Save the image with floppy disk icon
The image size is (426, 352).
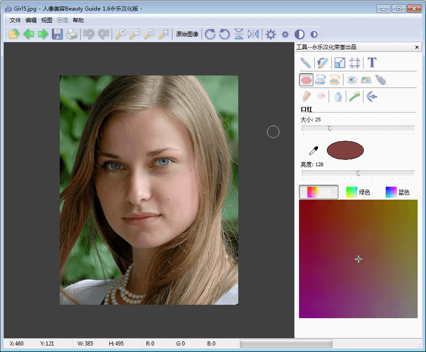tap(57, 34)
